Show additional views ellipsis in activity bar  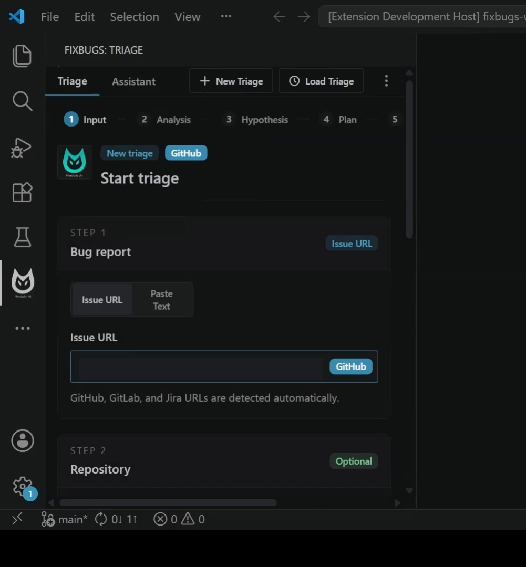click(23, 328)
